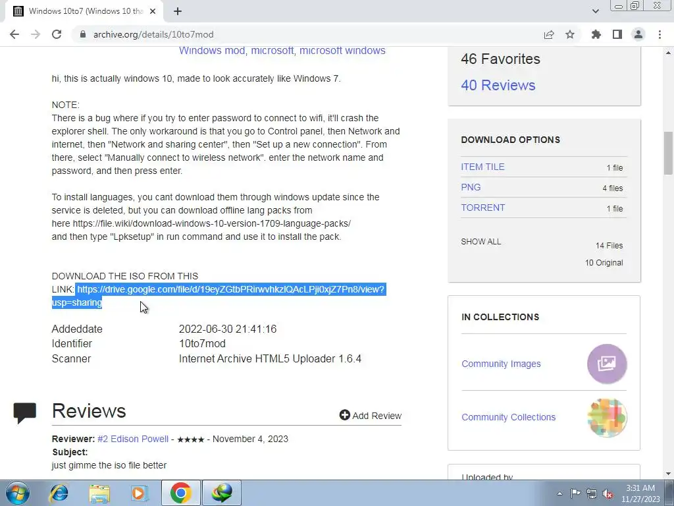Show hidden tray icons arrow

(x=559, y=493)
